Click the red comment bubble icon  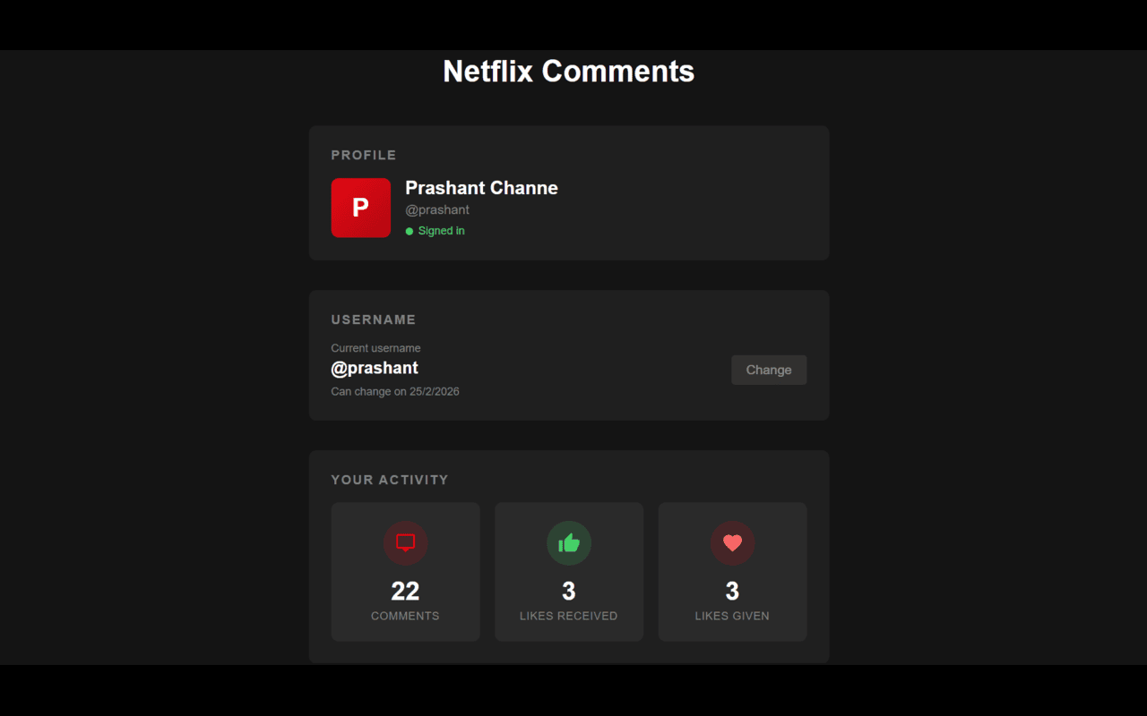[405, 543]
